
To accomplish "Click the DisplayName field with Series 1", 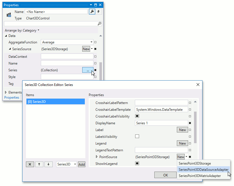I will point(161,123).
